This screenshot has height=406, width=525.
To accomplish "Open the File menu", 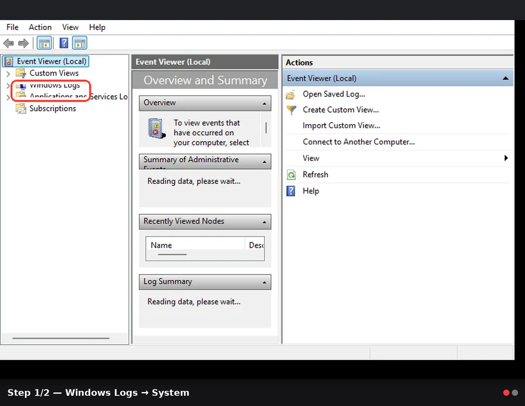I will [12, 27].
